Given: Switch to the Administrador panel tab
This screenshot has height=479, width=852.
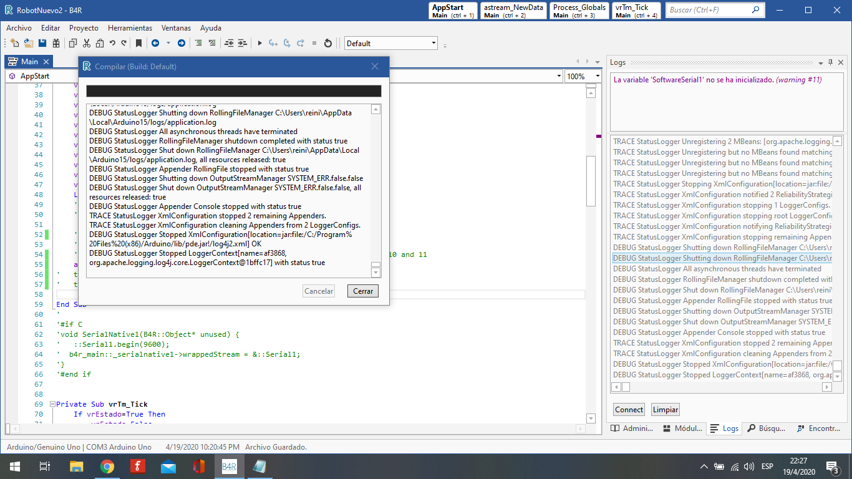Looking at the screenshot, I should (632, 428).
